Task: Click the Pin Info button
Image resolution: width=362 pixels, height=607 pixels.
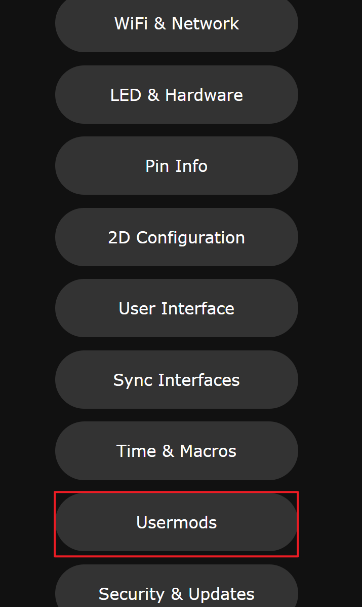Action: [177, 166]
